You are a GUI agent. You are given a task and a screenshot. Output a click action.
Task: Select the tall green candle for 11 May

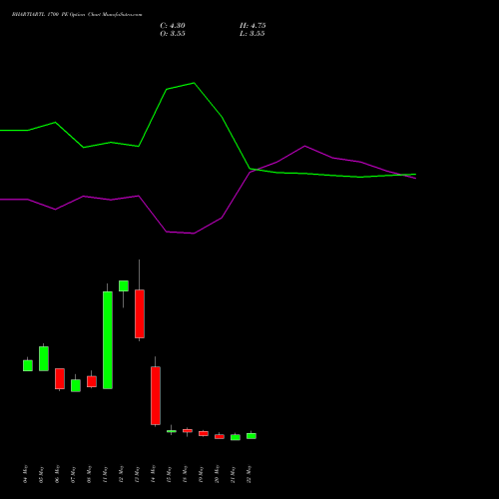pos(108,340)
